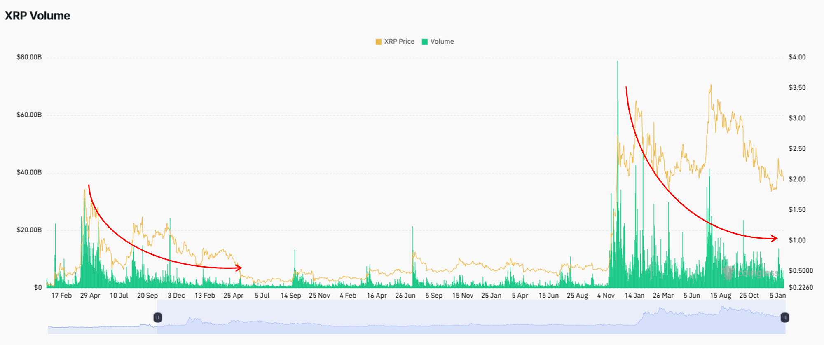Click the left range slider handle

(x=158, y=317)
